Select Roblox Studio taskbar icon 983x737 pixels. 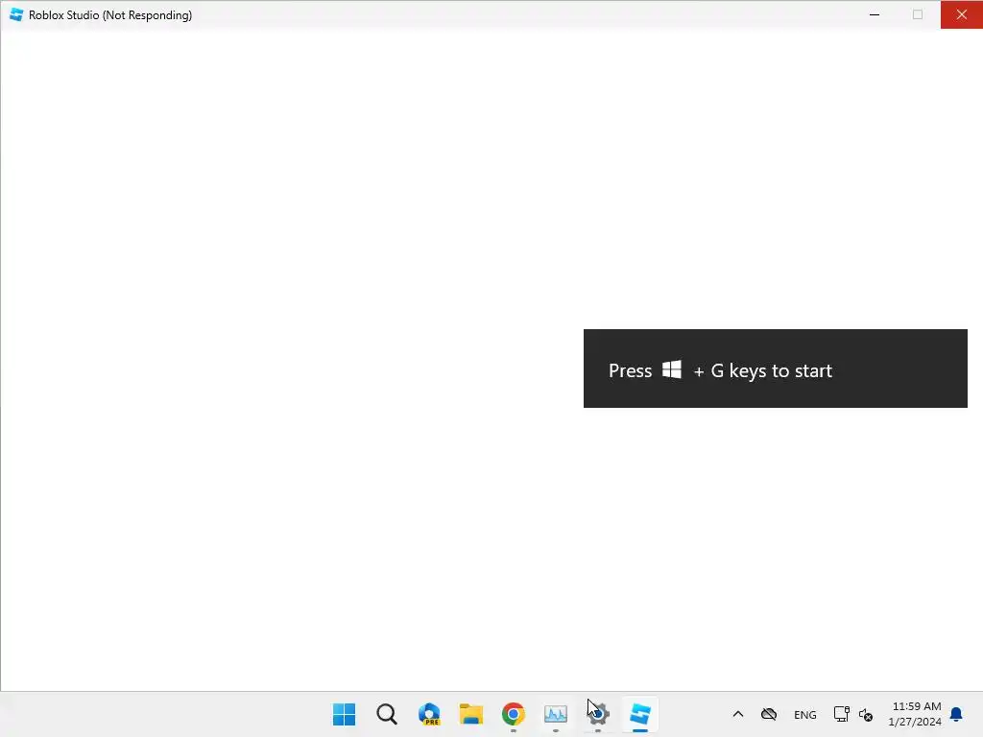tap(640, 714)
